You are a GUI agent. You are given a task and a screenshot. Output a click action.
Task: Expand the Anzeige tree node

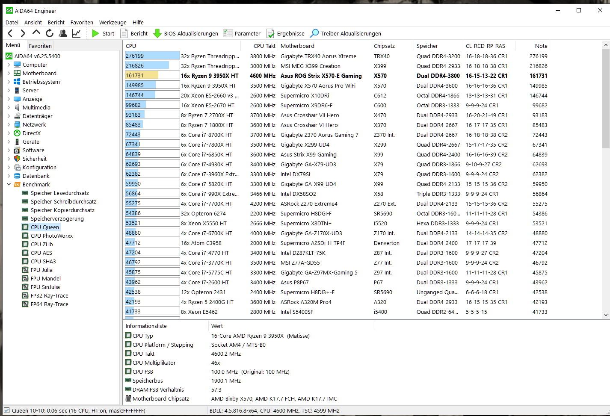coord(9,99)
